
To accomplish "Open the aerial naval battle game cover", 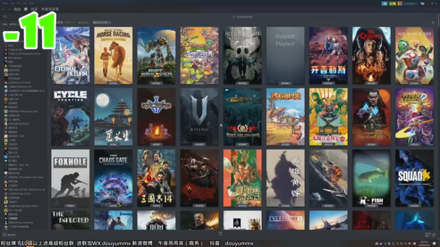I will tap(328, 178).
